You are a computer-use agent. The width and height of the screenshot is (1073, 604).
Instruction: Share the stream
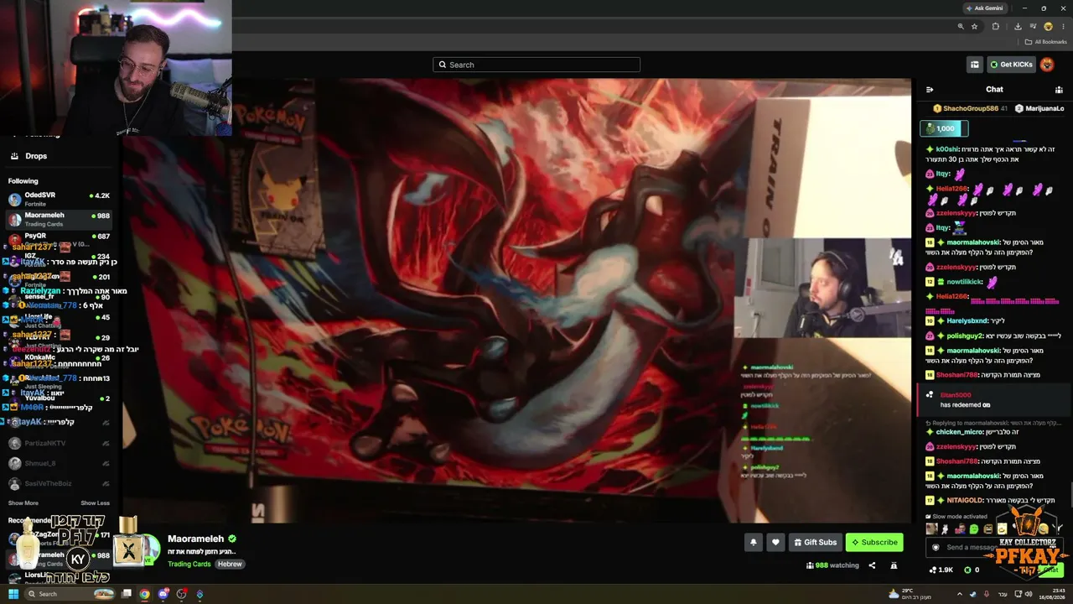coord(872,565)
